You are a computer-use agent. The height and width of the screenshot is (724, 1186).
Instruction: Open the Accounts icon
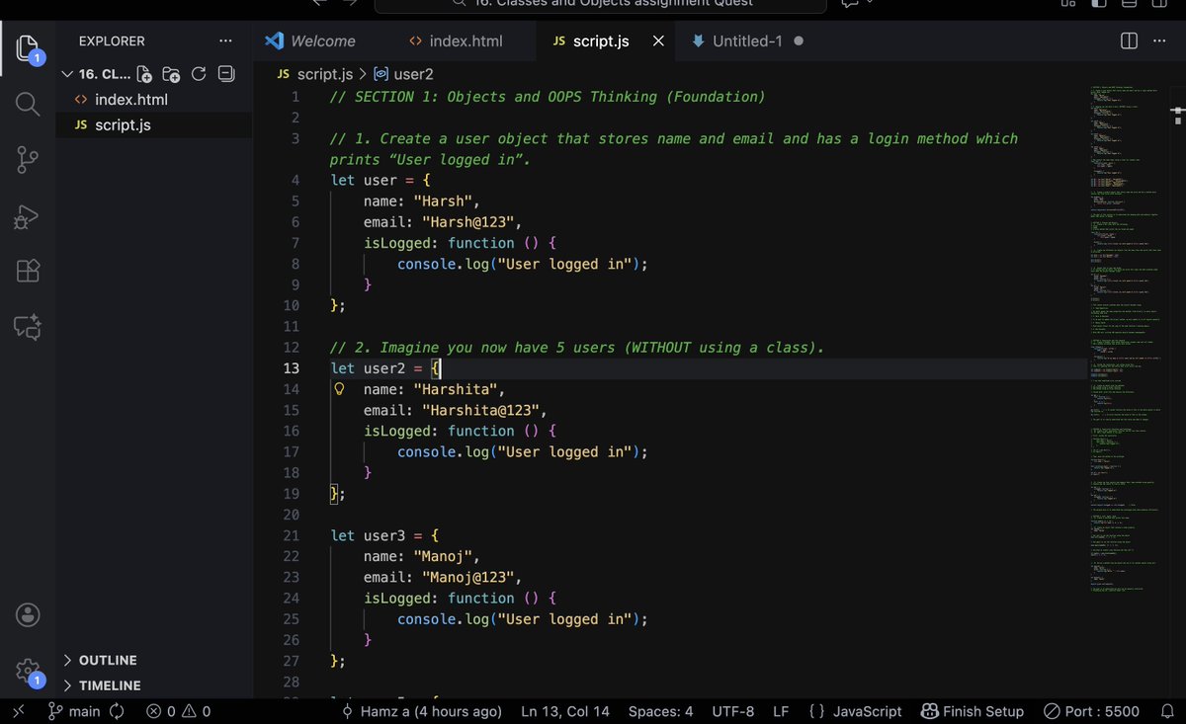click(28, 614)
